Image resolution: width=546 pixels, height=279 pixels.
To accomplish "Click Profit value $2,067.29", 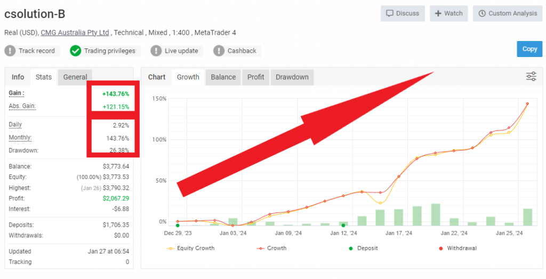I will pyautogui.click(x=116, y=198).
